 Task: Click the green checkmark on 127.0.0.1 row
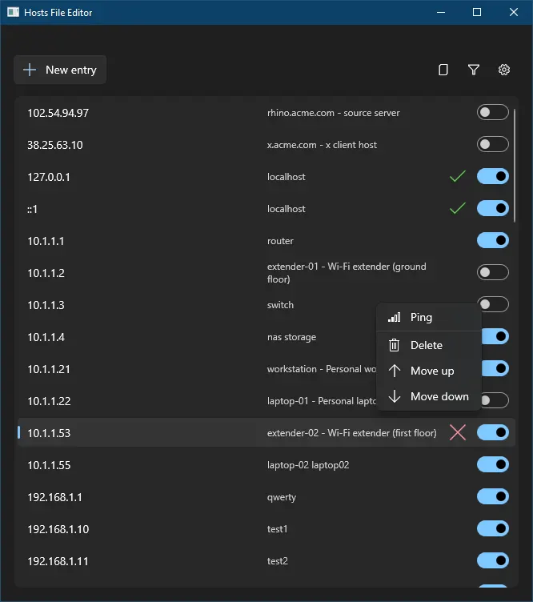pyautogui.click(x=458, y=176)
